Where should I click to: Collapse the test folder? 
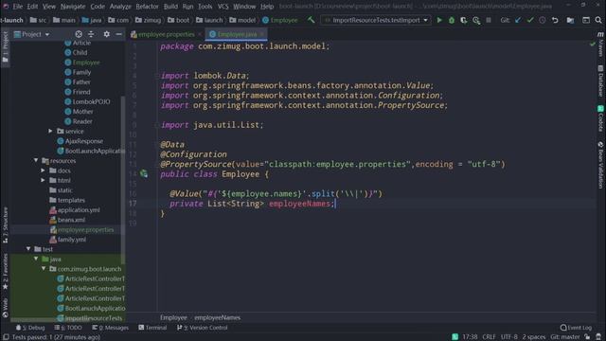(28, 249)
